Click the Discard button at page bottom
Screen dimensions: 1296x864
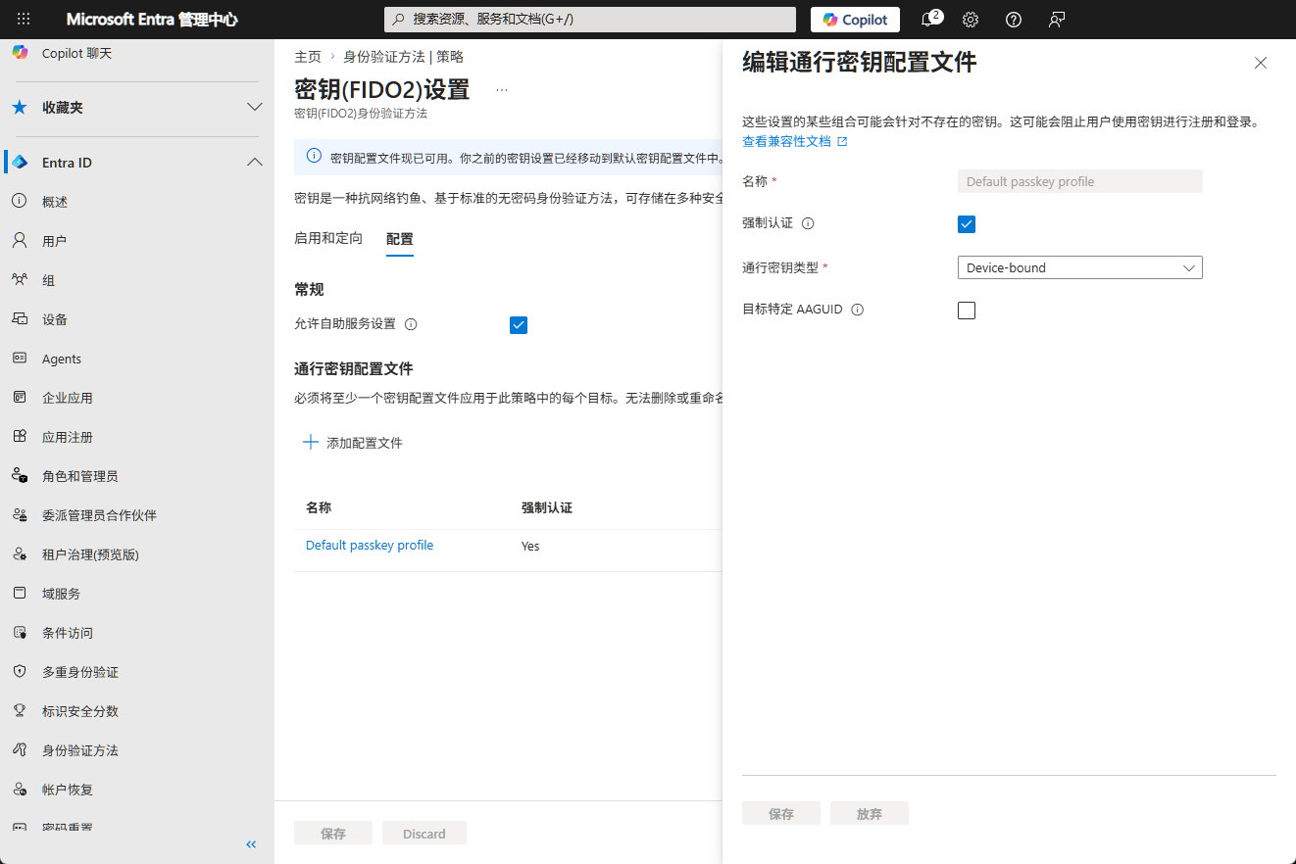pos(424,833)
